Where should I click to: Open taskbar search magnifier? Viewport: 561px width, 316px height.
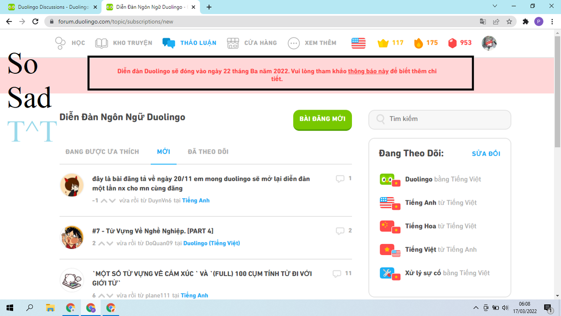click(x=30, y=308)
